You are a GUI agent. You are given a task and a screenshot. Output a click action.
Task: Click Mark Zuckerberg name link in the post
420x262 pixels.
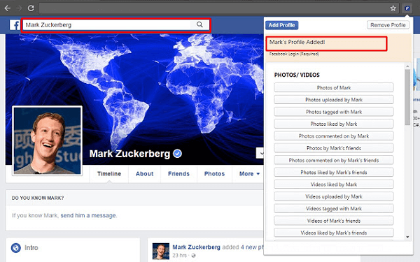[x=196, y=247]
